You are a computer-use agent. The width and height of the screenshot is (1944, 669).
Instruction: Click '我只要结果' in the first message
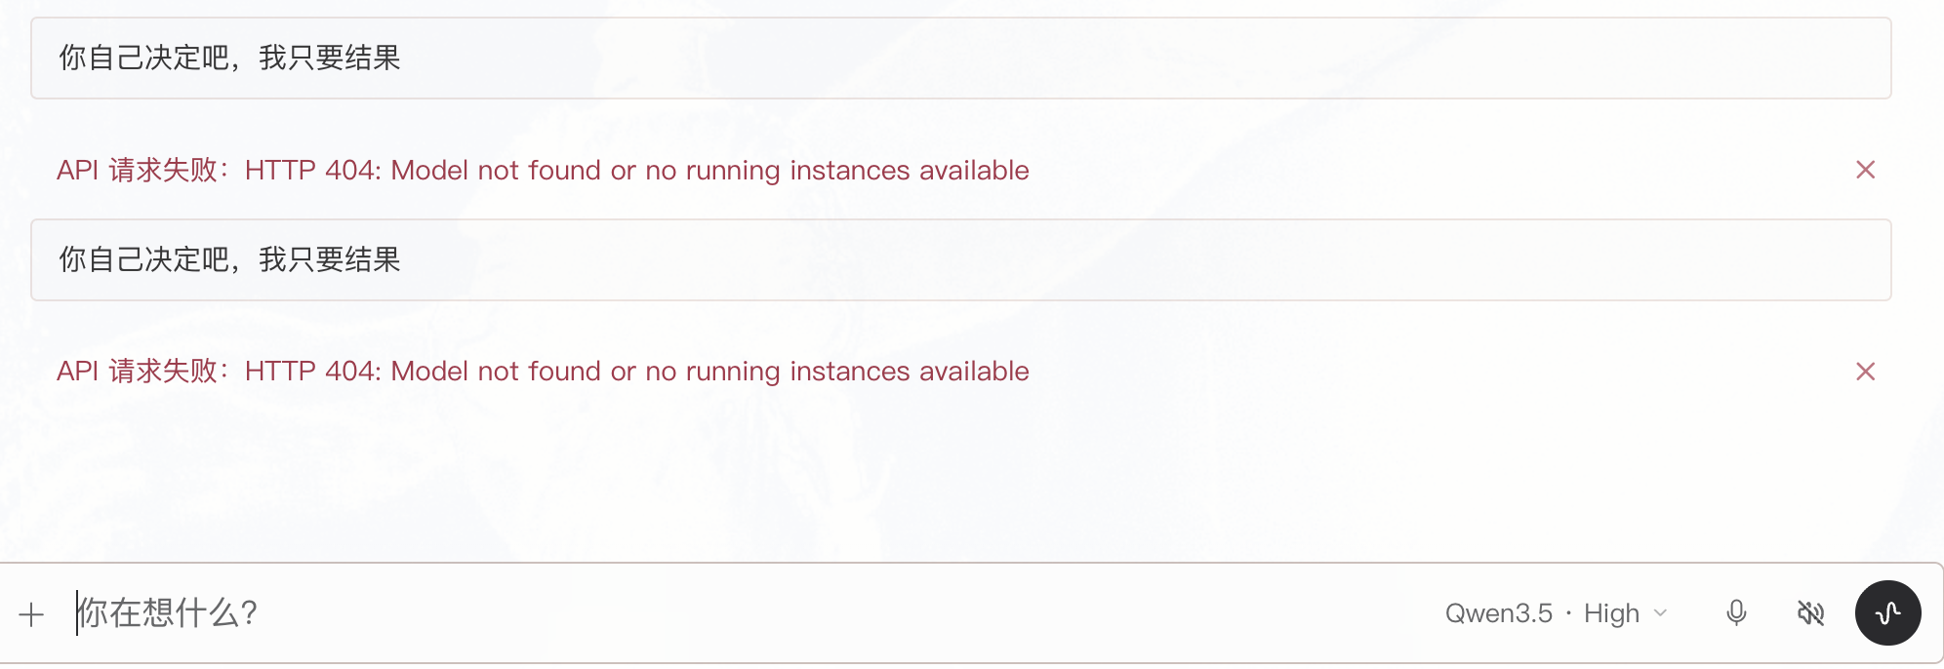pyautogui.click(x=330, y=59)
